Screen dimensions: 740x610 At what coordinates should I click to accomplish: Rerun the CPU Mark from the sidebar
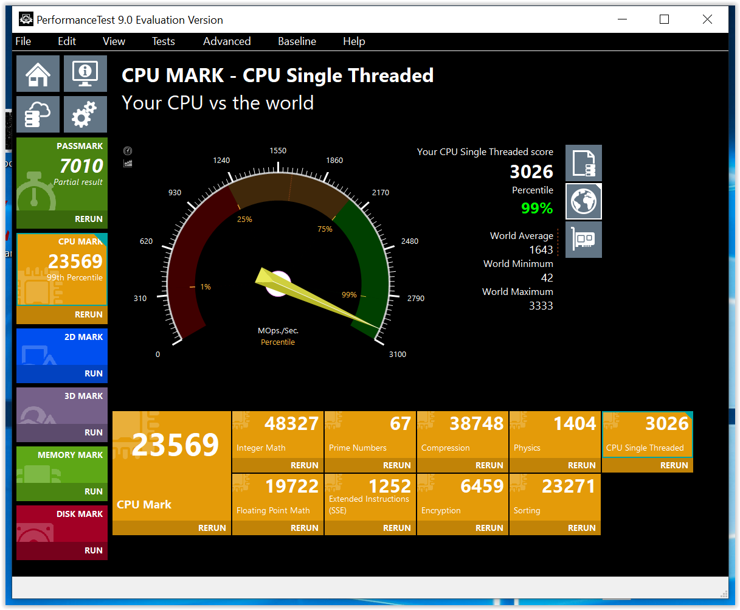point(62,315)
